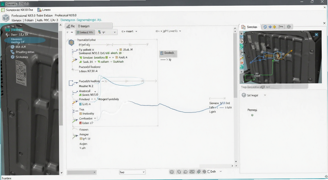This screenshot has width=328, height=180.
Task: Click the down arrow under the preview's side toolbar
Action: tap(241, 72)
